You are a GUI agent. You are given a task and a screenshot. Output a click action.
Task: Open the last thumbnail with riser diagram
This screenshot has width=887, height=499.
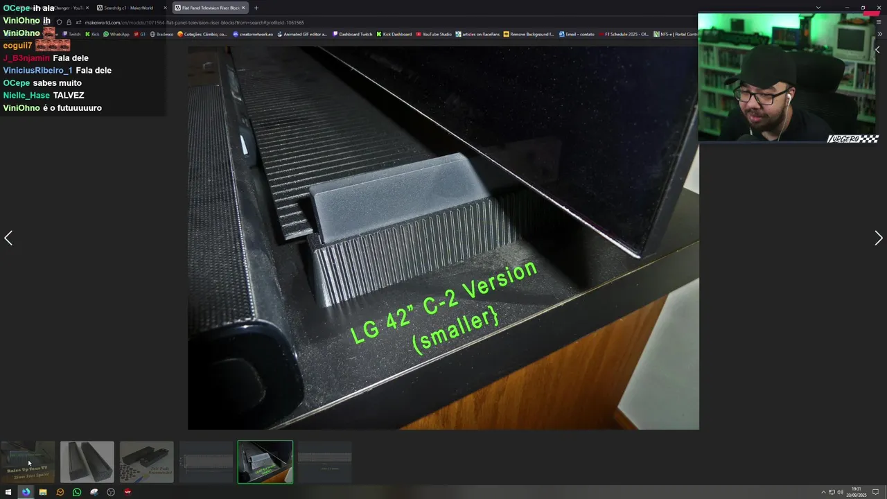325,462
